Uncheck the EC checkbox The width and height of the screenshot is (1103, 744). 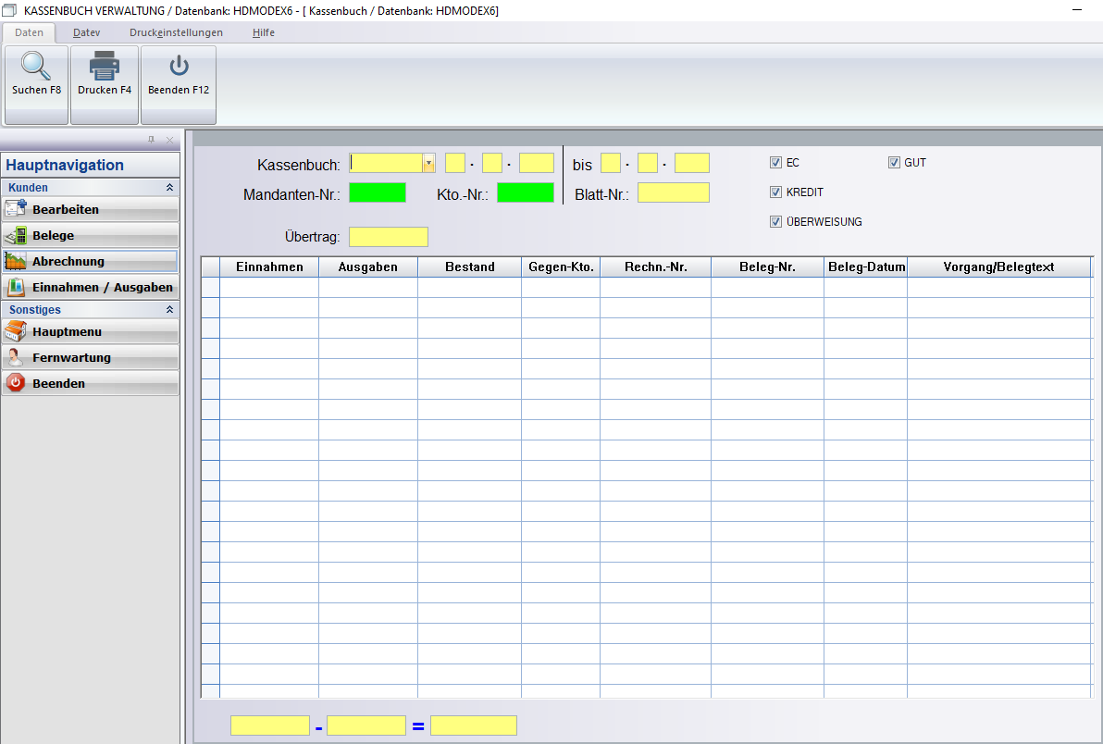click(x=776, y=163)
